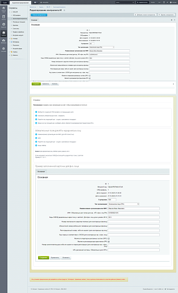Toggle the ad distributor (РР) checkbox in the top form
The height and width of the screenshot is (293, 178).
(90, 78)
